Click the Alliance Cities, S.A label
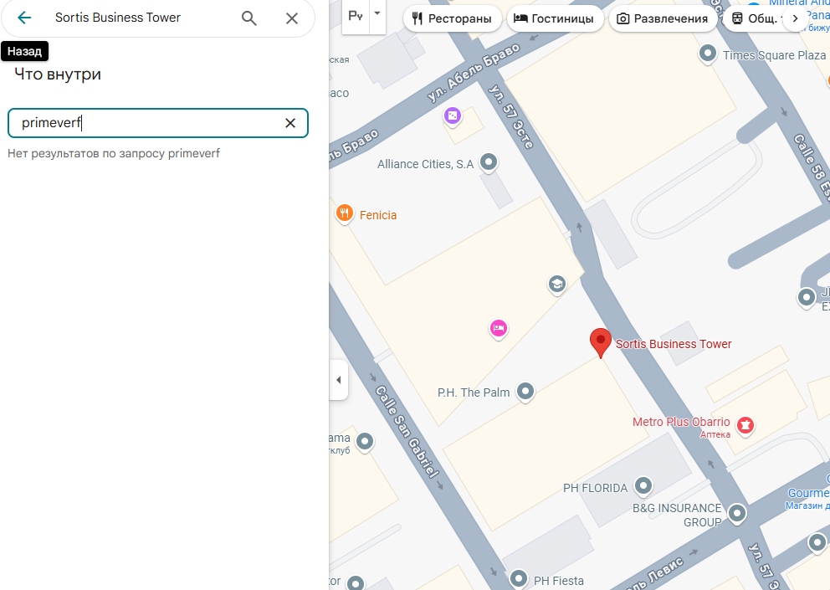 tap(426, 164)
